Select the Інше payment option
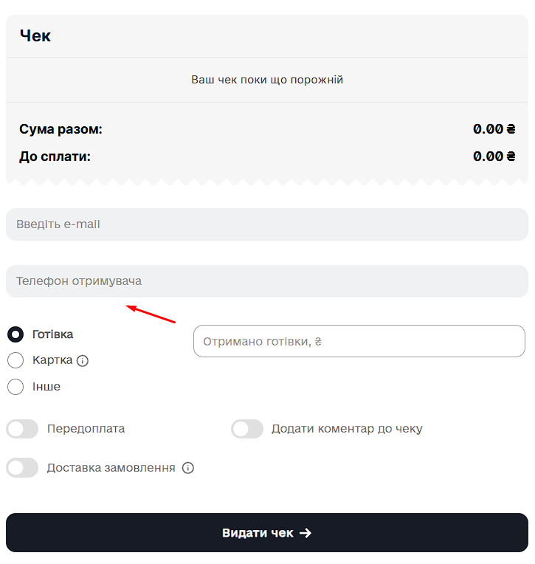 (15, 386)
